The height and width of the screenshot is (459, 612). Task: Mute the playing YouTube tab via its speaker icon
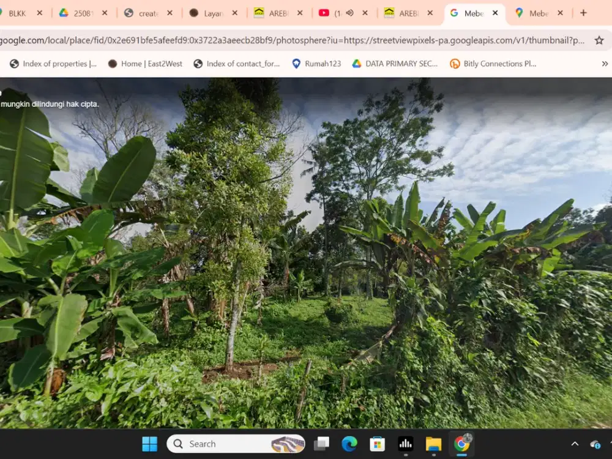point(349,12)
